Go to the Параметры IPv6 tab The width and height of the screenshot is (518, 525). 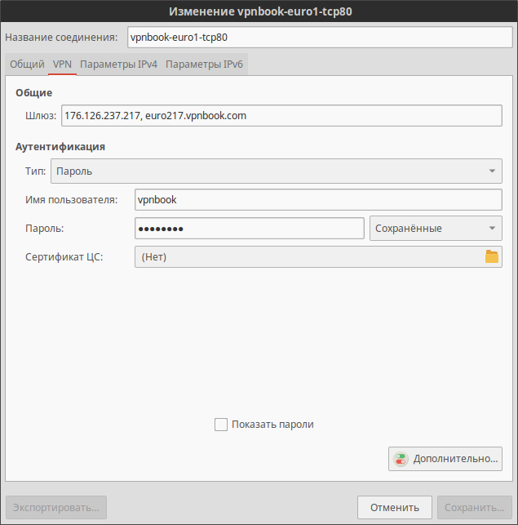[x=204, y=65]
